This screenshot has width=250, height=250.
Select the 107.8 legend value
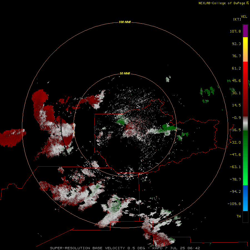click(x=235, y=31)
